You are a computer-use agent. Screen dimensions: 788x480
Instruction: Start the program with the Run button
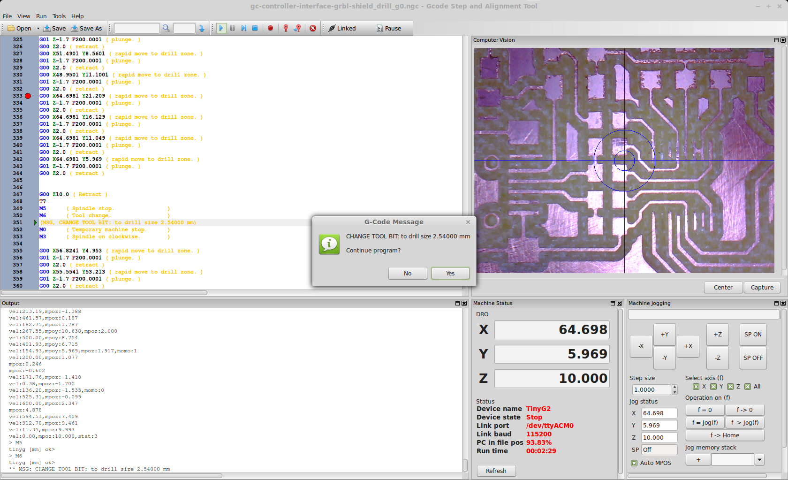click(221, 29)
